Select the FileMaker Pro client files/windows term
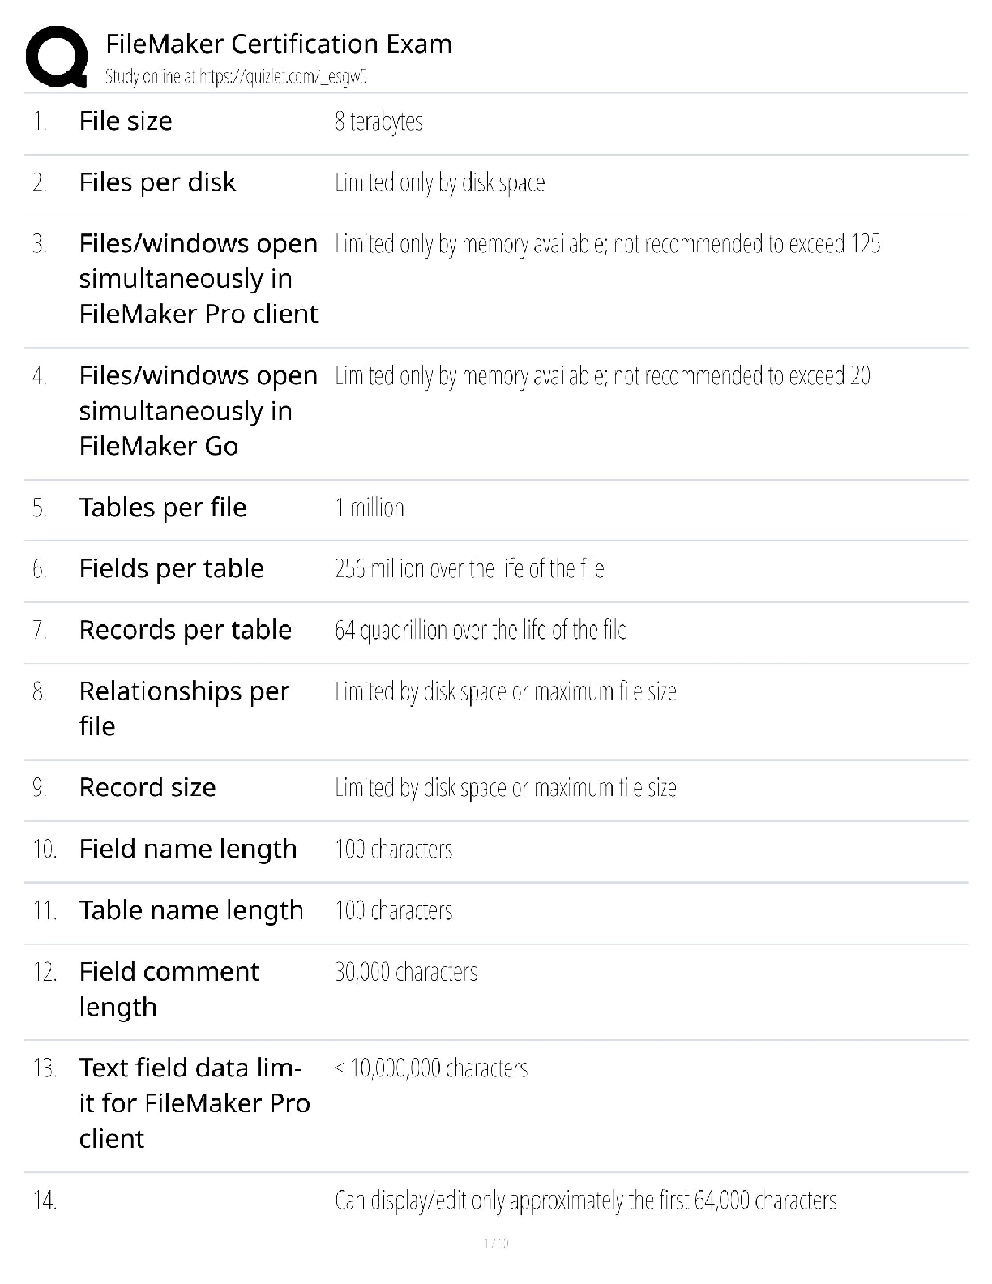Viewport: 992px width, 1284px height. (x=198, y=279)
